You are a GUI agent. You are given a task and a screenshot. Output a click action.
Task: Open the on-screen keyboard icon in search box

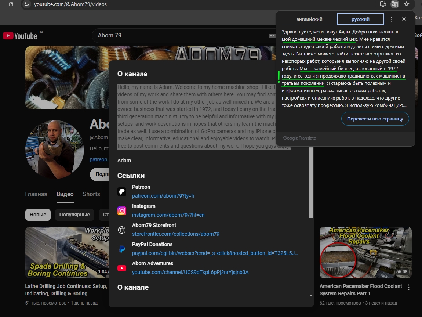(x=272, y=36)
